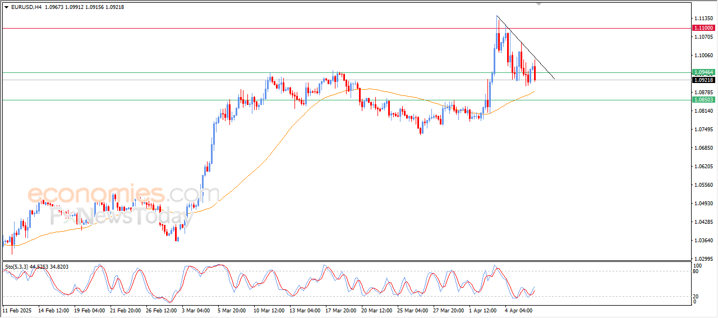718x318 pixels.
Task: Click the 1.06850 price axis value
Action: click(x=703, y=148)
